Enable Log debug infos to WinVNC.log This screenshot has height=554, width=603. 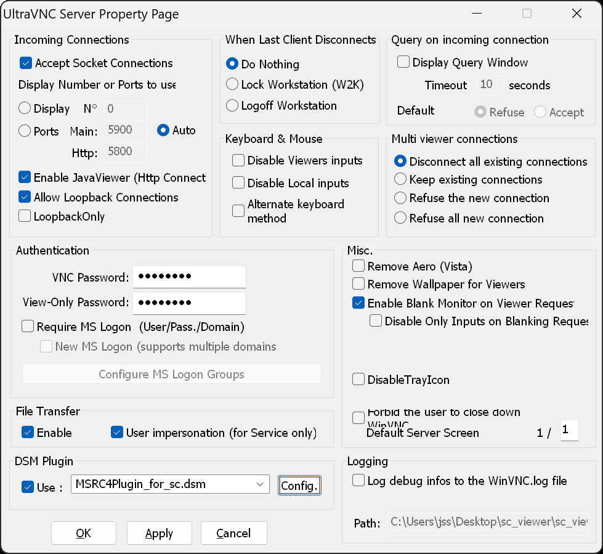[358, 481]
